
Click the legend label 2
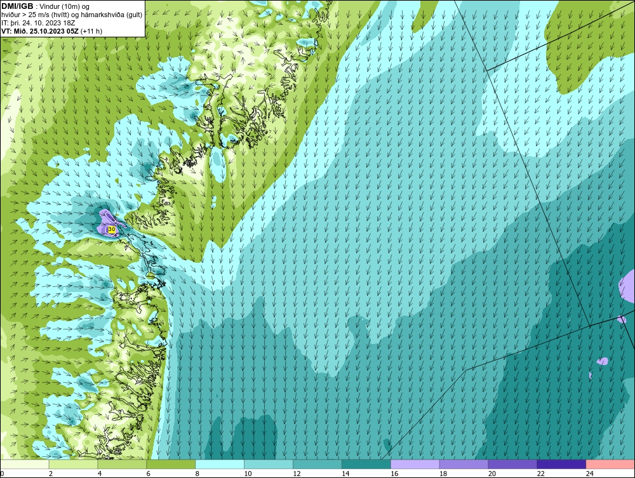coord(51,474)
